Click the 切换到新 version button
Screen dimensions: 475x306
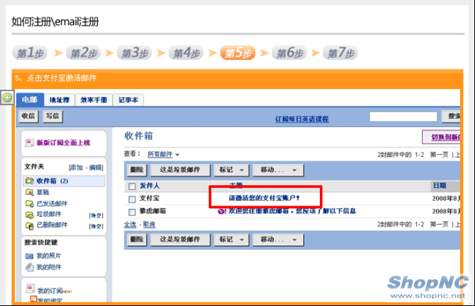(441, 137)
